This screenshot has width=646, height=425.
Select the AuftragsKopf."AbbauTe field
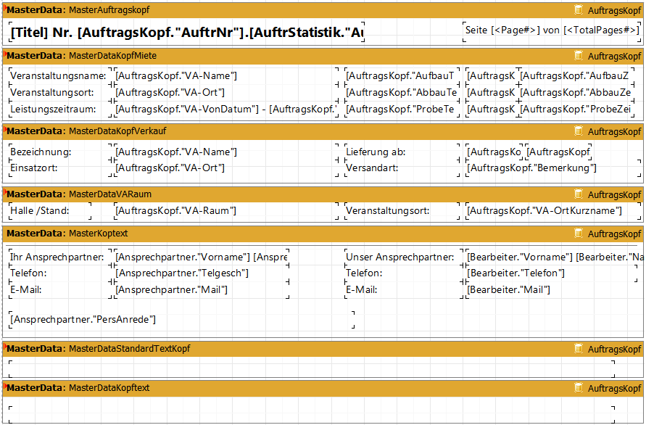402,92
